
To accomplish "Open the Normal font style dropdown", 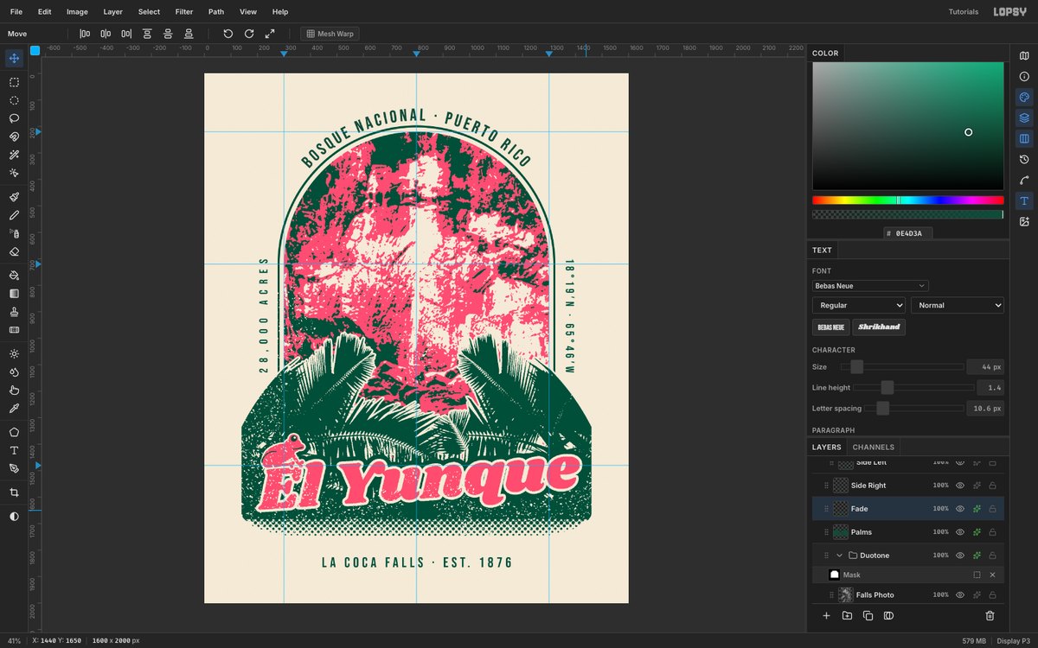I will pos(958,305).
